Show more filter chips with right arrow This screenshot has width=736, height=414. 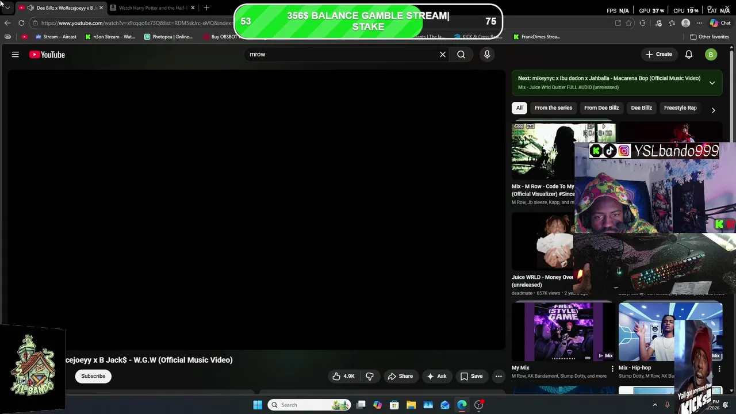click(x=713, y=110)
